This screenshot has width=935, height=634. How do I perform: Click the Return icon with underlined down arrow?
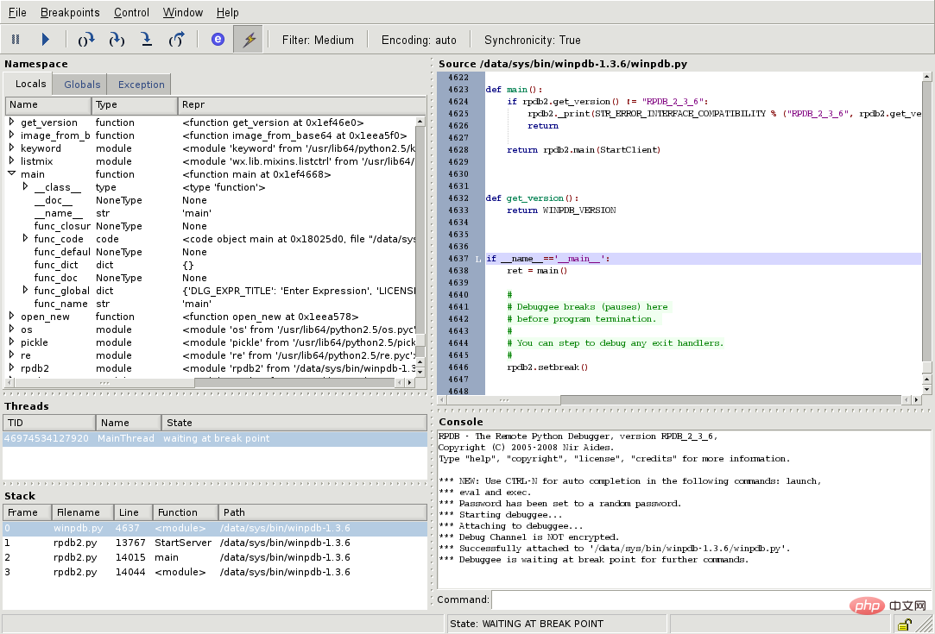(x=147, y=40)
